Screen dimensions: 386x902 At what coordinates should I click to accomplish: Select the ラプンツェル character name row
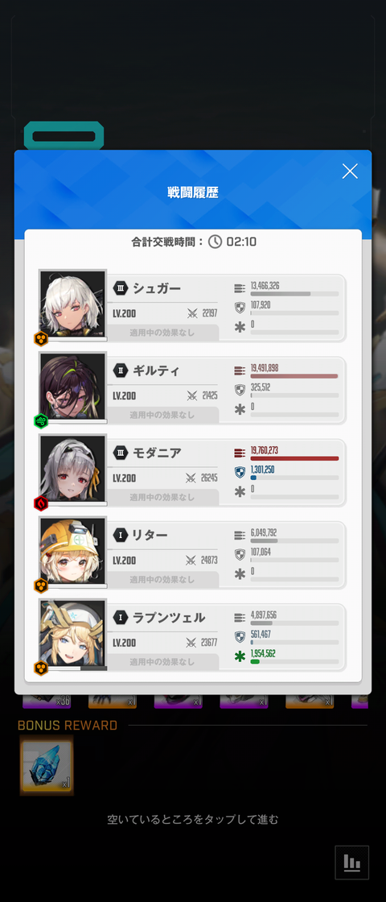pos(162,618)
